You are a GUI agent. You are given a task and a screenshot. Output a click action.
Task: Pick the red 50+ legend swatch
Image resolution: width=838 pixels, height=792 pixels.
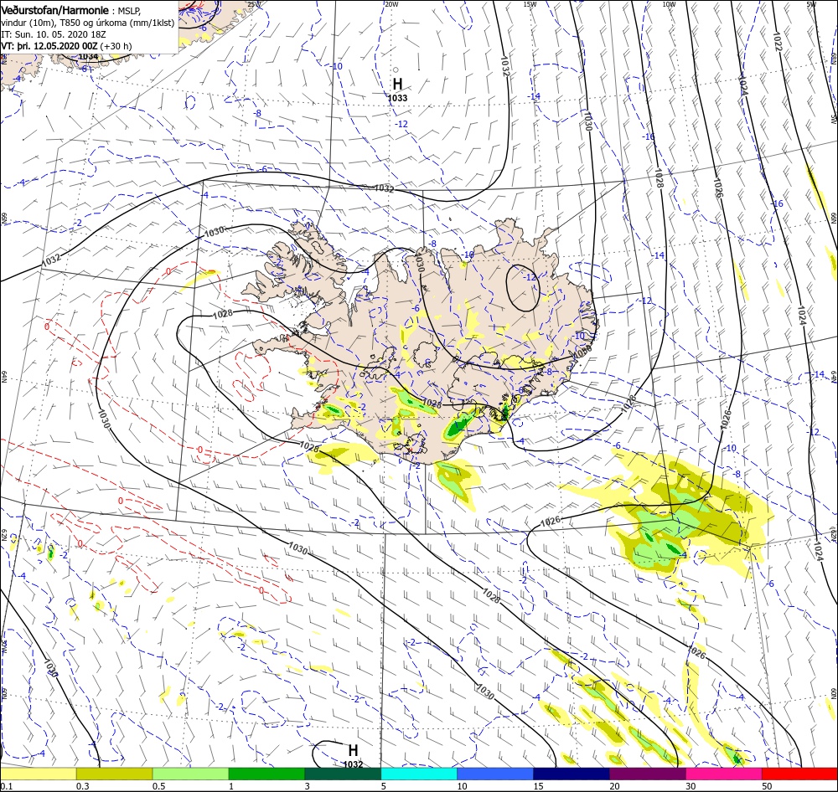pyautogui.click(x=799, y=774)
